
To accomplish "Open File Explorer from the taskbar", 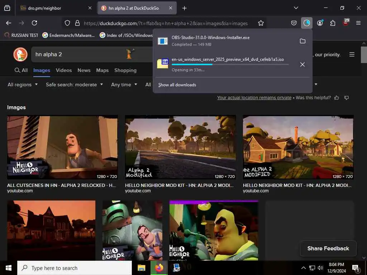I will [141, 268].
